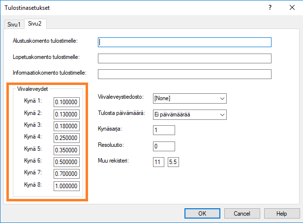Viewport: 303px width, 223px height.
Task: Focus the Alustuskomento tulostimelle field
Action: coord(185,42)
